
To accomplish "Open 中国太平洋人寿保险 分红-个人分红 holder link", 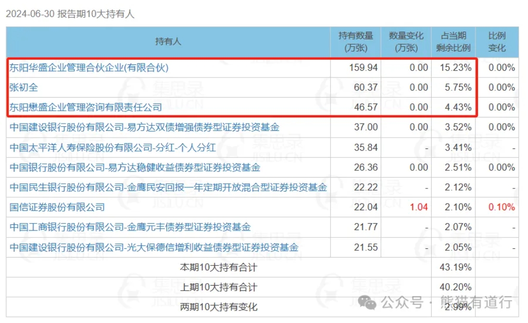I will coord(112,147).
